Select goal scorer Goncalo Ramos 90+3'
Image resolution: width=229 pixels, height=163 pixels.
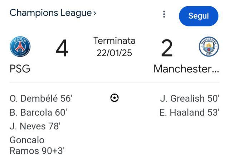(x=37, y=145)
